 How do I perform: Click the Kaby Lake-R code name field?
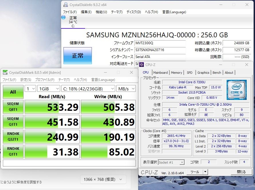[x=178, y=87]
